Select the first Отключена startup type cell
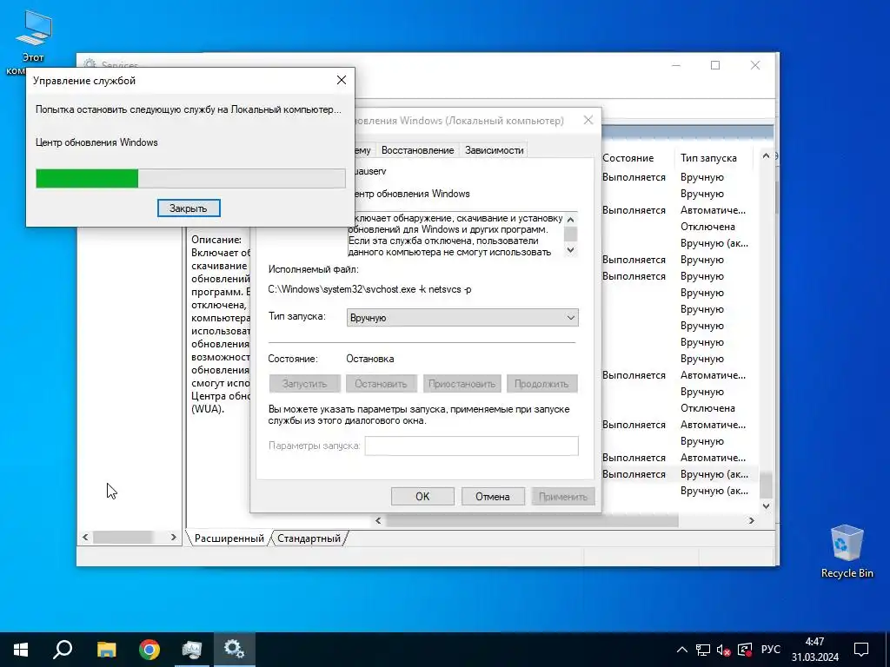 (707, 227)
